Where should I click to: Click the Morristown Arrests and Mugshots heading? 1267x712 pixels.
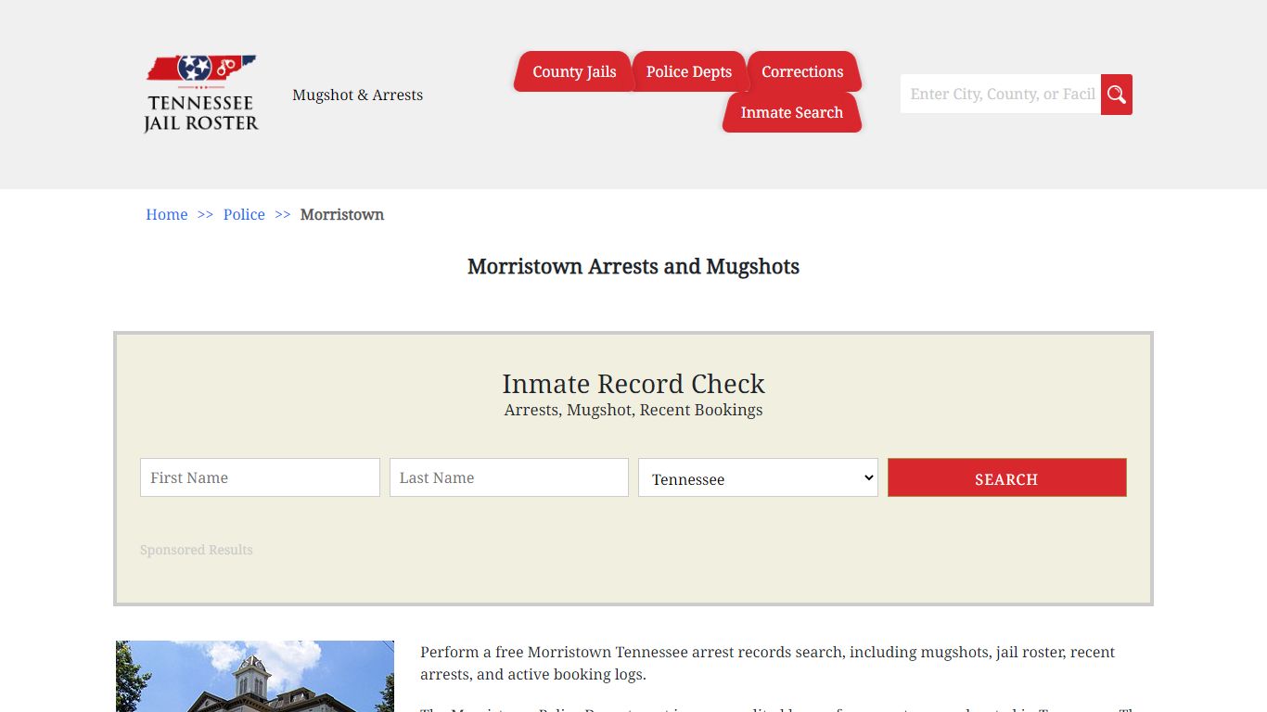point(633,267)
